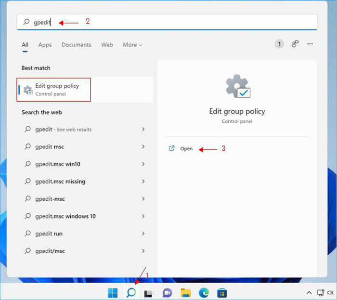Click search icon next to 'gpedit.msc missing'
This screenshot has height=300, width=337.
point(27,181)
